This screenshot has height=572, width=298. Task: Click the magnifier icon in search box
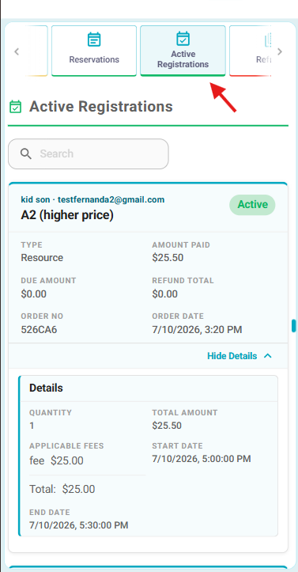(x=26, y=153)
